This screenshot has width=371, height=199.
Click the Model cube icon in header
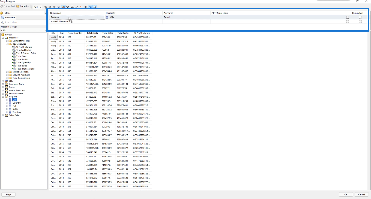coord(1,13)
